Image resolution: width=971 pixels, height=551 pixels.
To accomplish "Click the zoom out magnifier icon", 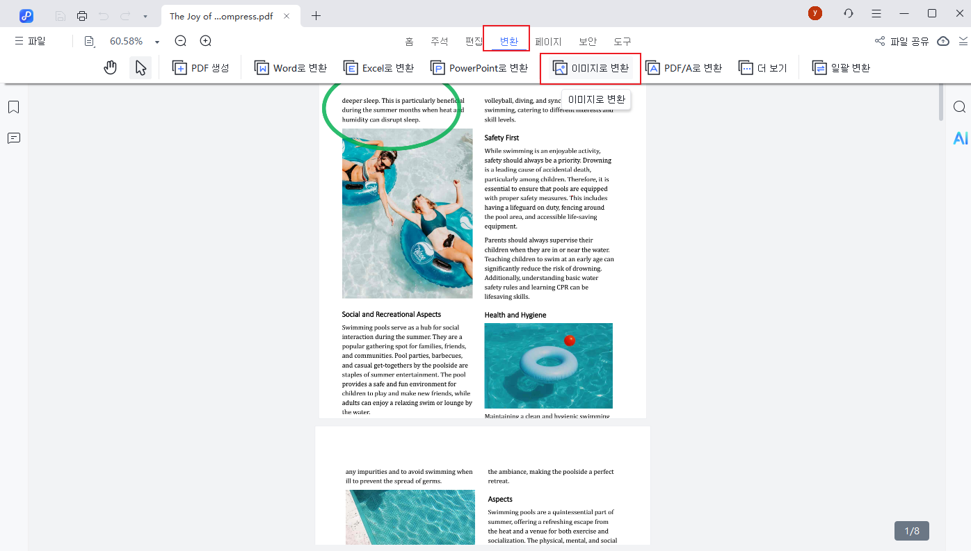I will (x=181, y=41).
